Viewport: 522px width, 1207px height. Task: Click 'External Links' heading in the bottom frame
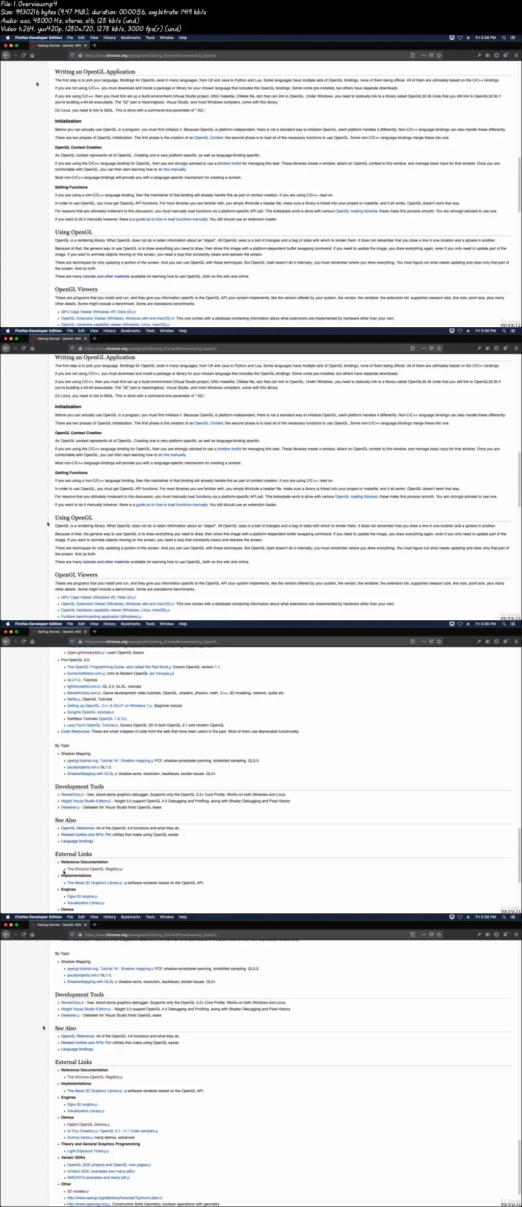73,1062
